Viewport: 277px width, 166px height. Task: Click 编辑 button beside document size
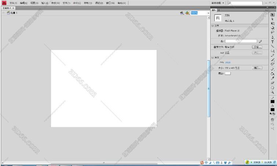point(257,68)
